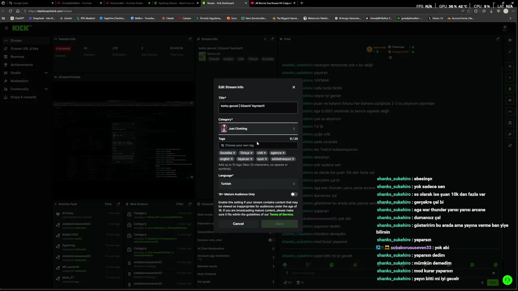The height and width of the screenshot is (291, 518).
Task: Open the ChatGPT bookmark
Action: pos(17,18)
